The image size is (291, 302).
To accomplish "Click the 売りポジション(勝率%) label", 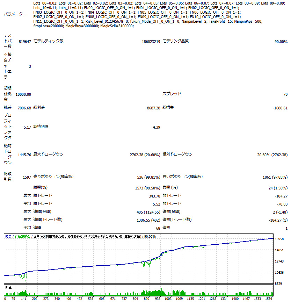I will (x=53, y=177).
